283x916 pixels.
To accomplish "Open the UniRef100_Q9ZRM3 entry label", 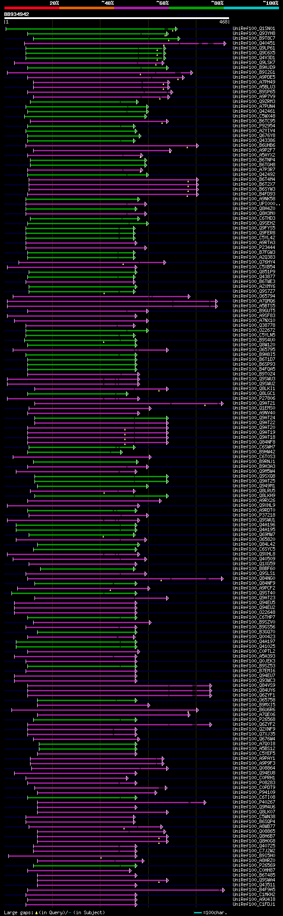I will [x=254, y=101].
